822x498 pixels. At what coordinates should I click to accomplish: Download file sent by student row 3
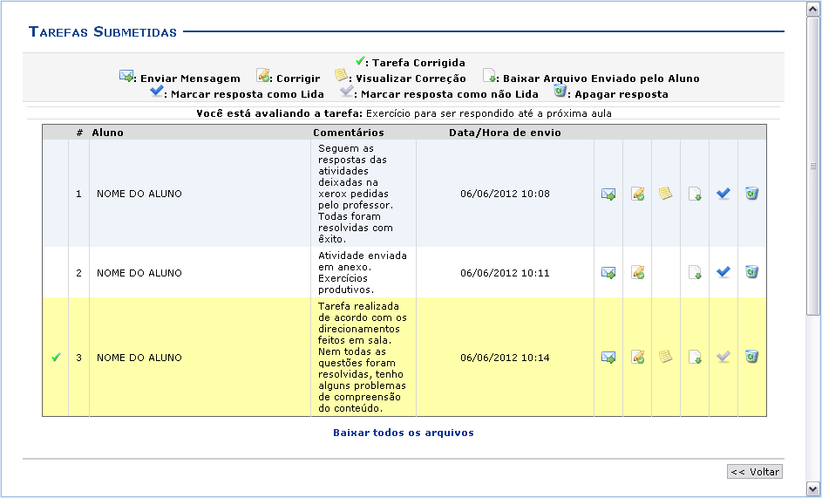pyautogui.click(x=695, y=358)
